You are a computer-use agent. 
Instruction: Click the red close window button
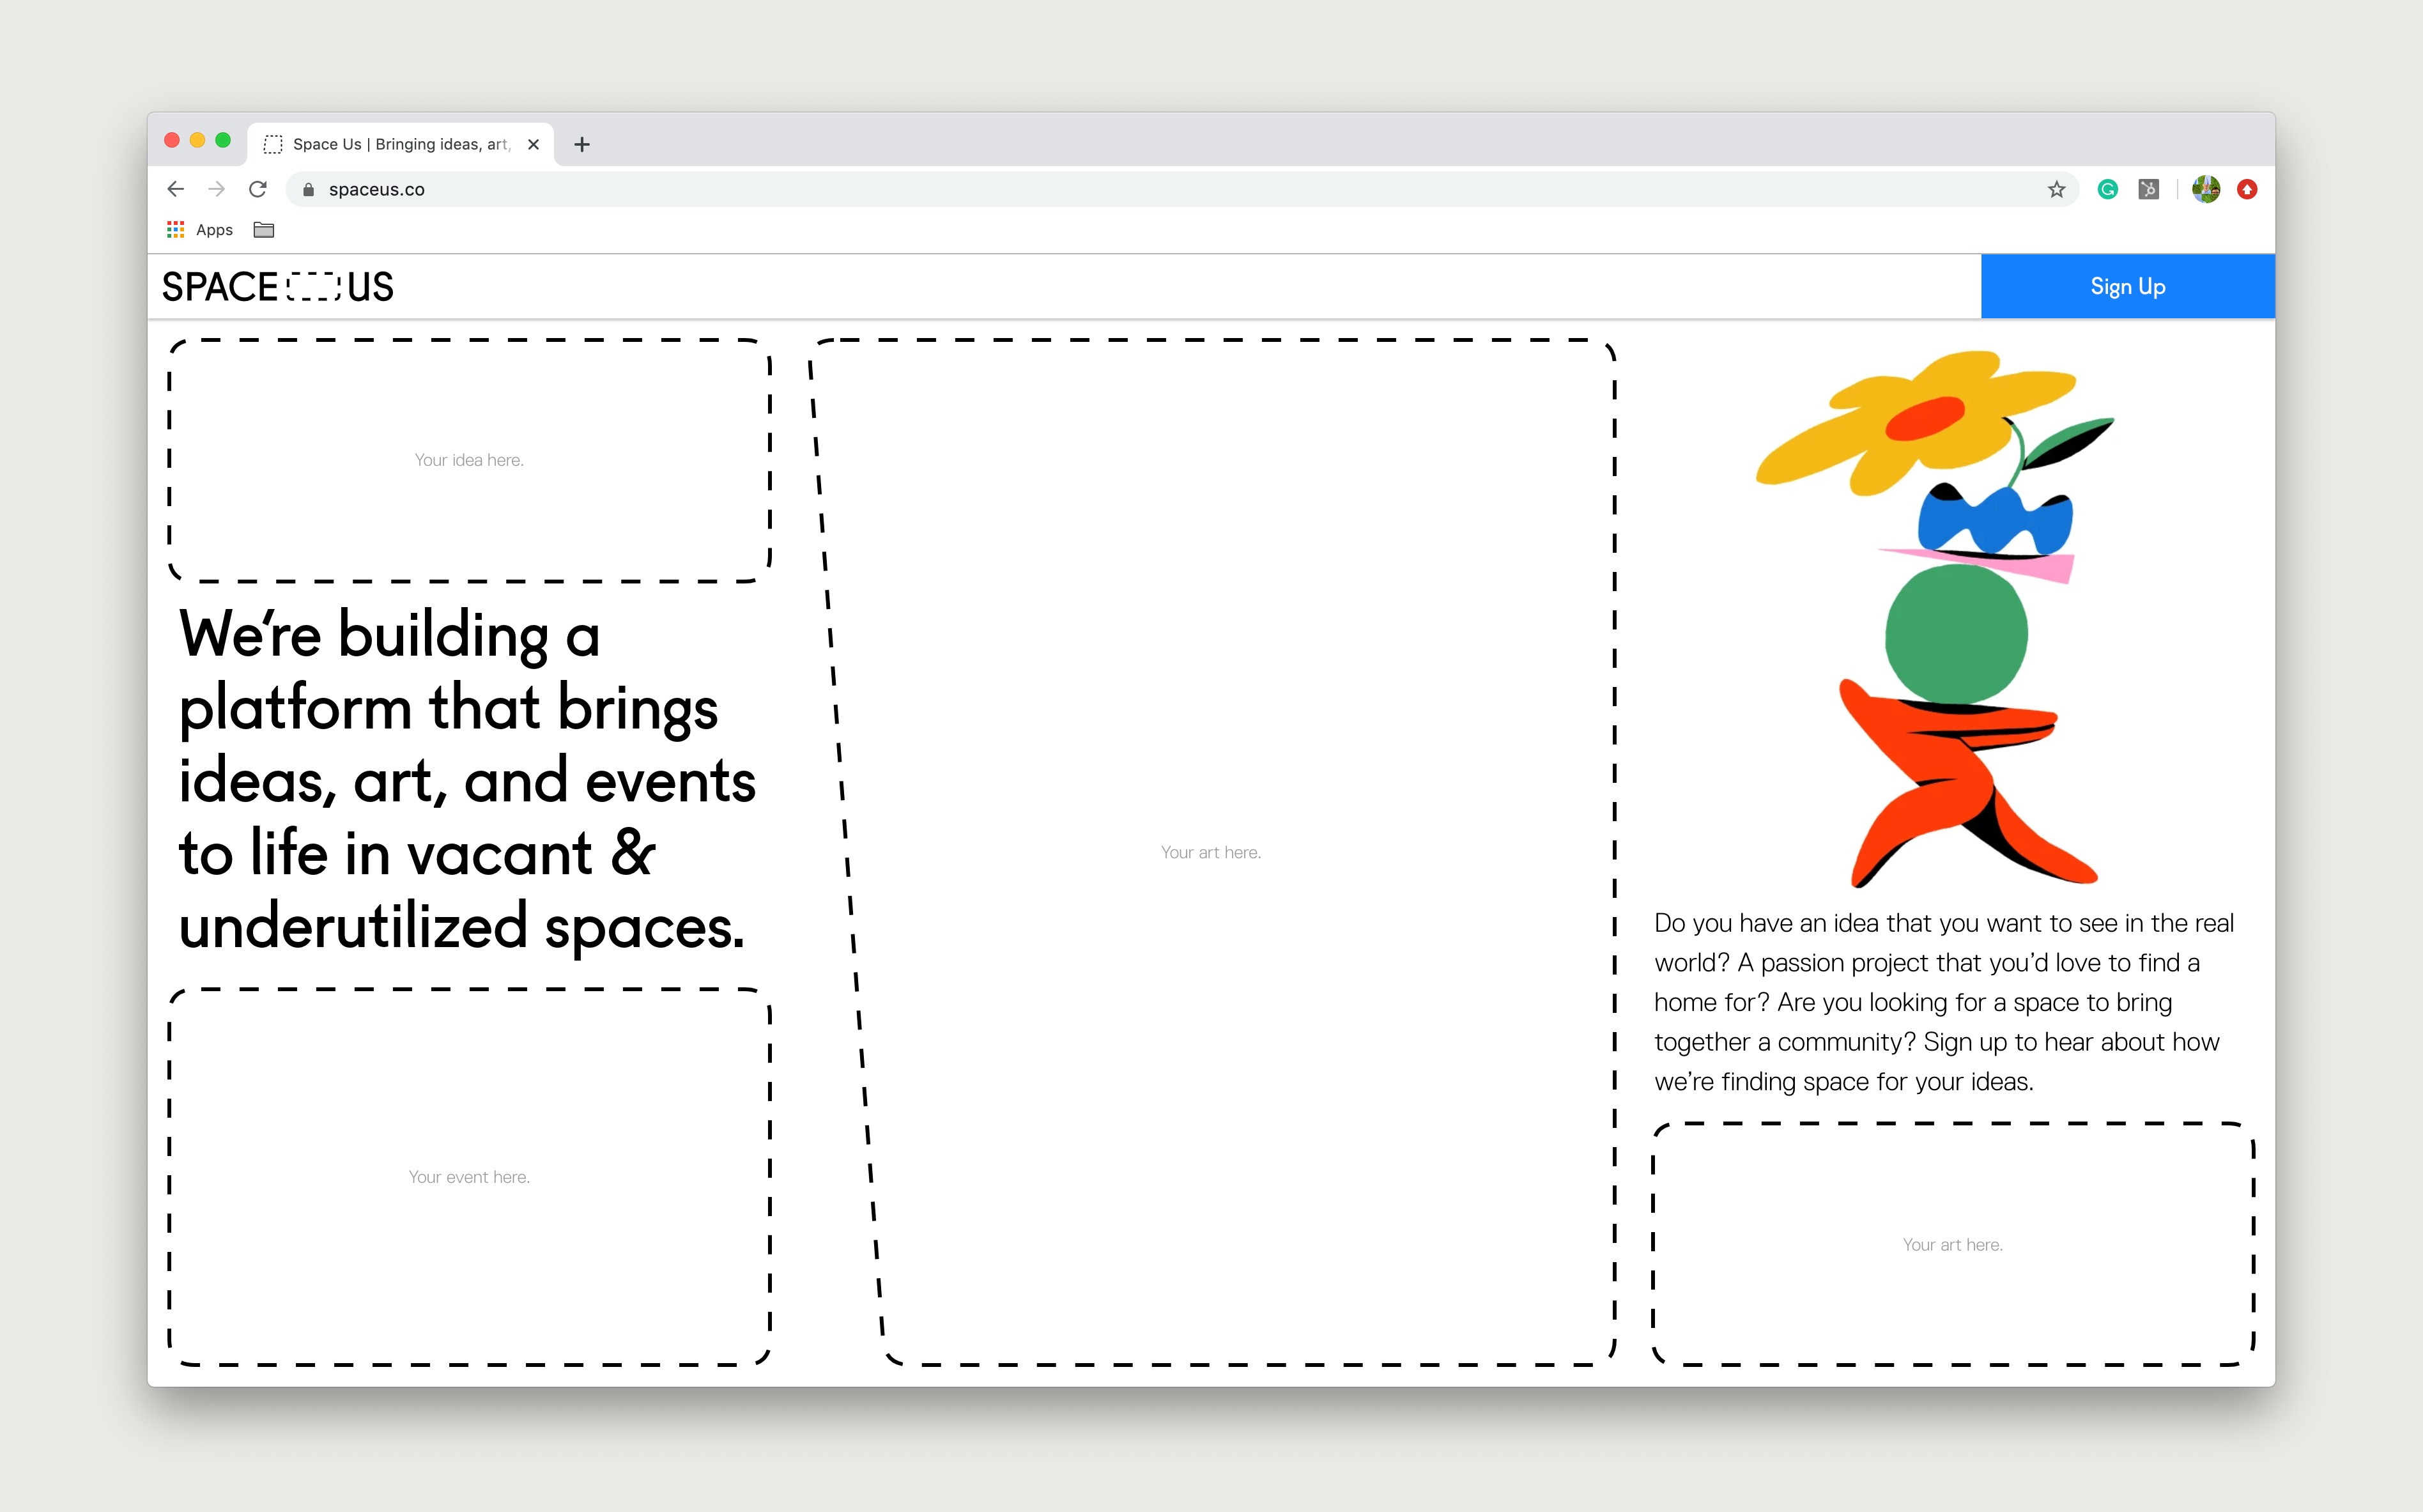[172, 140]
